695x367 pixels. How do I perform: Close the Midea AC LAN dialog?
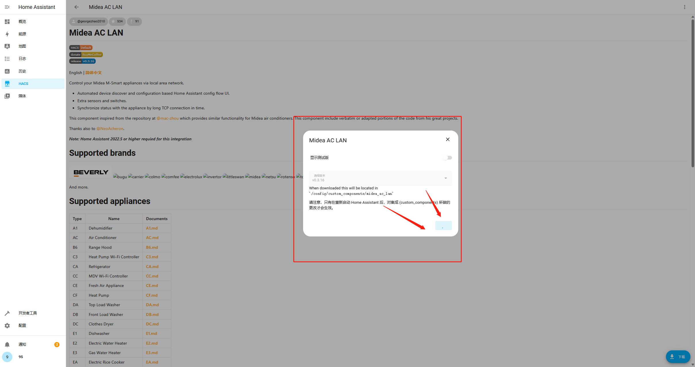448,139
